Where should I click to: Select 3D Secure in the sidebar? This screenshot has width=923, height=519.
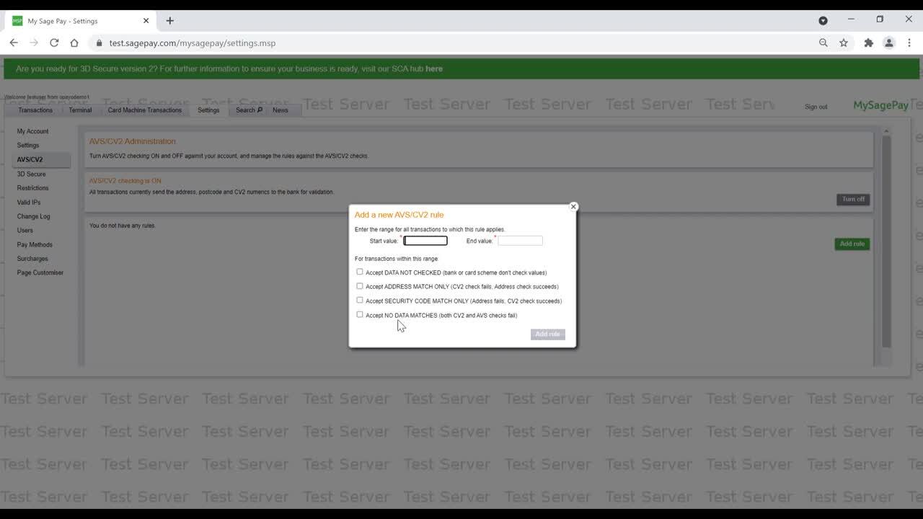[31, 174]
